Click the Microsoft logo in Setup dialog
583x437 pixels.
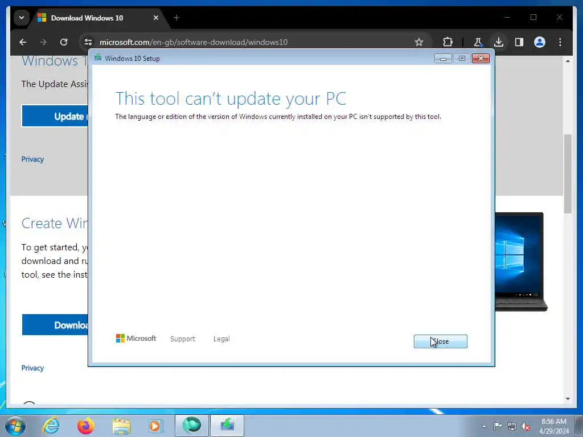pos(136,338)
